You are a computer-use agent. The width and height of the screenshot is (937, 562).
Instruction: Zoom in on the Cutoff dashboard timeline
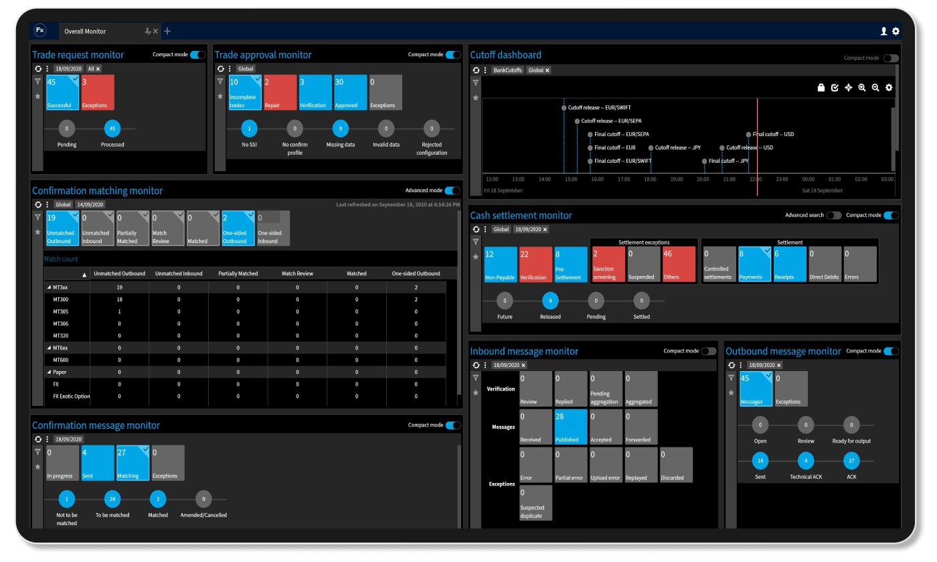click(861, 88)
